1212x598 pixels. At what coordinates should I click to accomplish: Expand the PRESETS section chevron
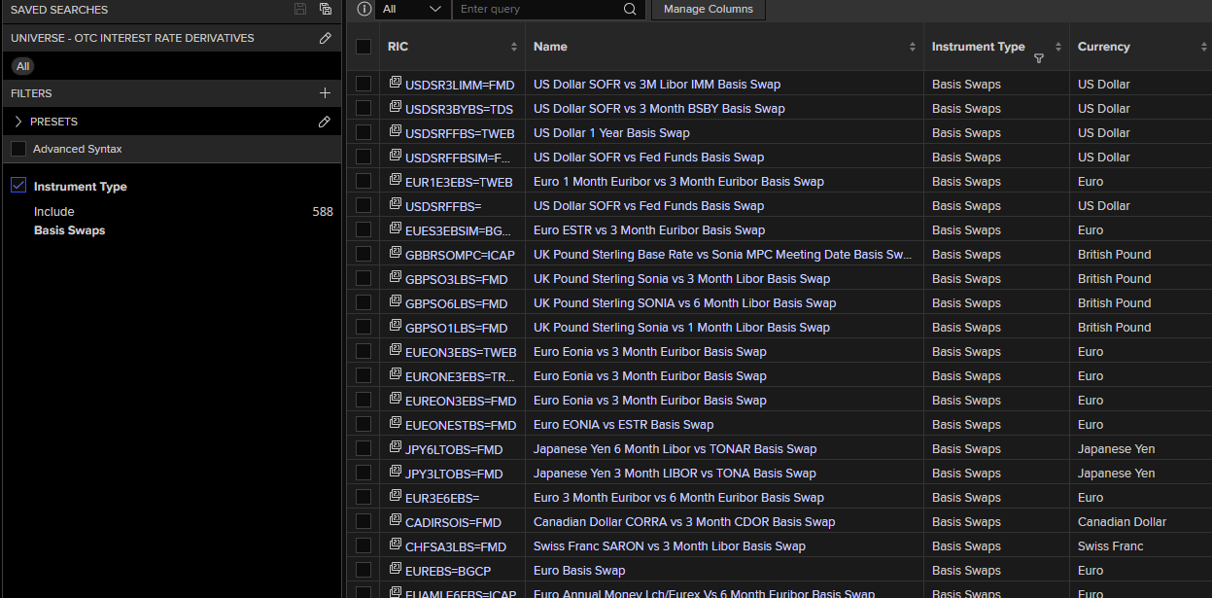[18, 122]
